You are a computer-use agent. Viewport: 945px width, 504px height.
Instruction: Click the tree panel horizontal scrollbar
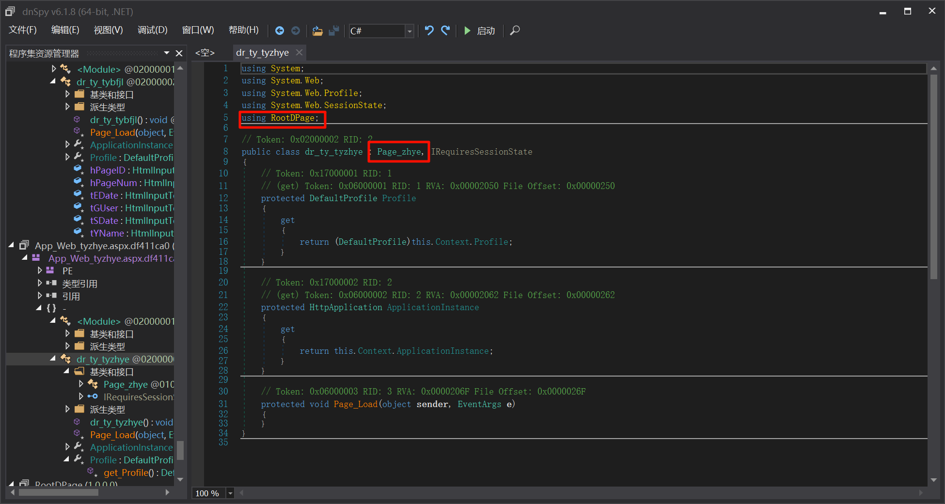(58, 492)
